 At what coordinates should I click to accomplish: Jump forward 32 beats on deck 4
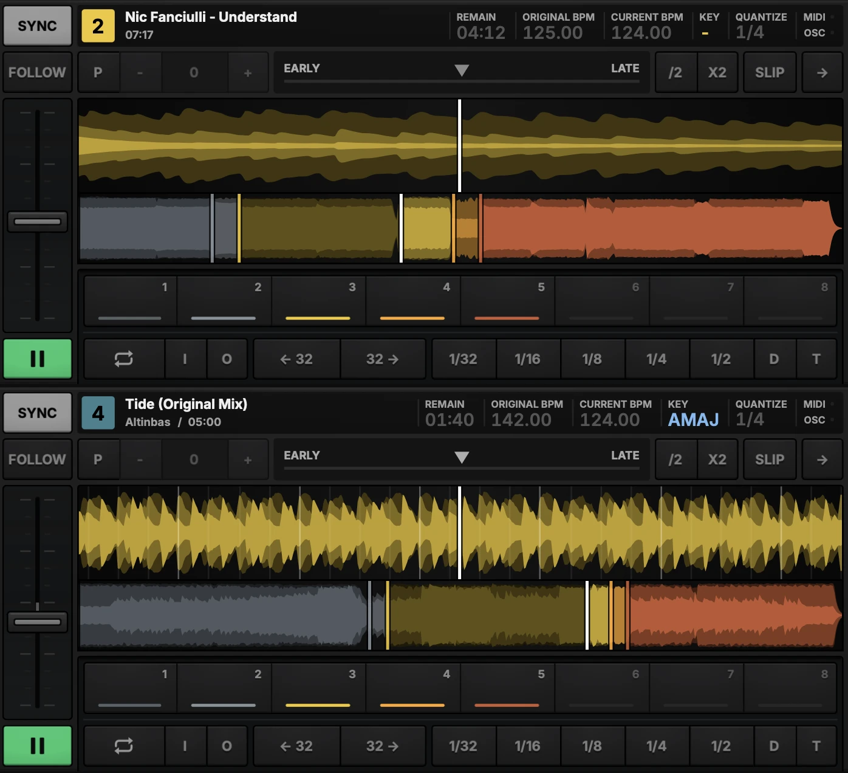(x=383, y=746)
